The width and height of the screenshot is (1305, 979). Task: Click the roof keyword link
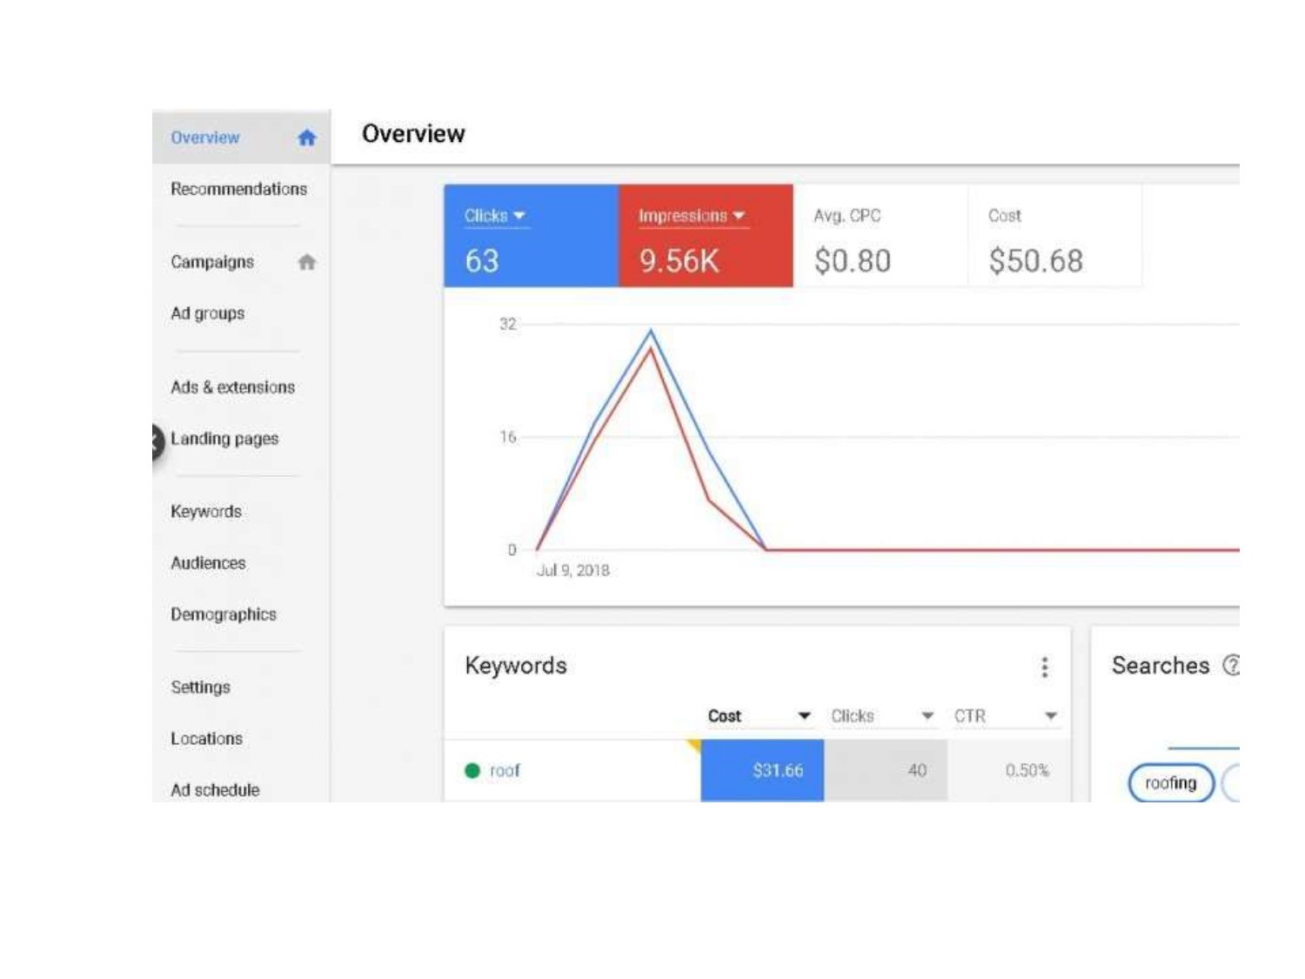505,770
